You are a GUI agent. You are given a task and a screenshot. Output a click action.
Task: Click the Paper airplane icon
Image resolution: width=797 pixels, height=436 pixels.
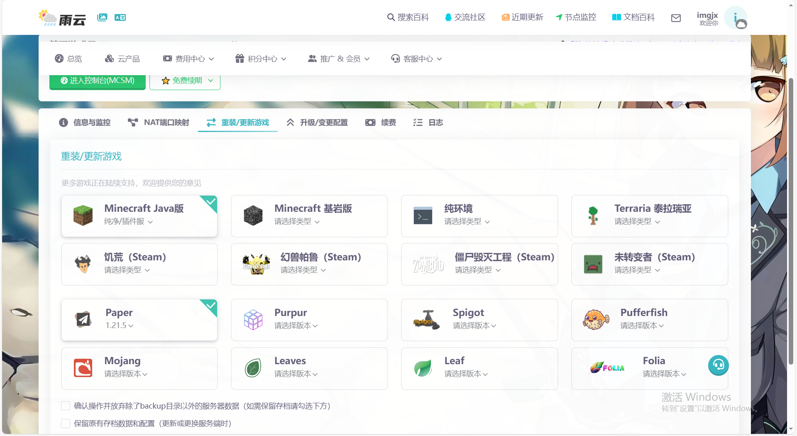click(83, 319)
